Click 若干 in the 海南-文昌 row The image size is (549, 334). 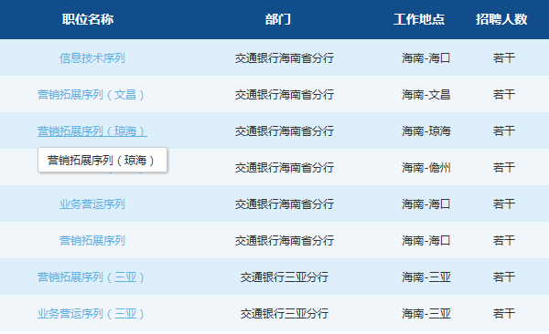(x=504, y=95)
